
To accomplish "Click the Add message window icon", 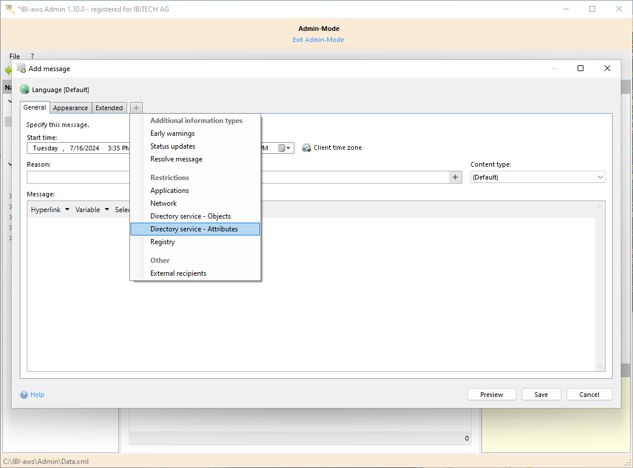I will click(x=21, y=68).
